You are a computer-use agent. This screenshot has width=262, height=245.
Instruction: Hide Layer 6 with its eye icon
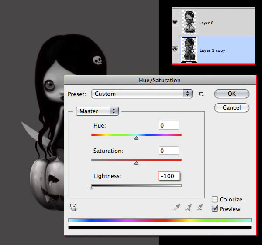point(175,22)
